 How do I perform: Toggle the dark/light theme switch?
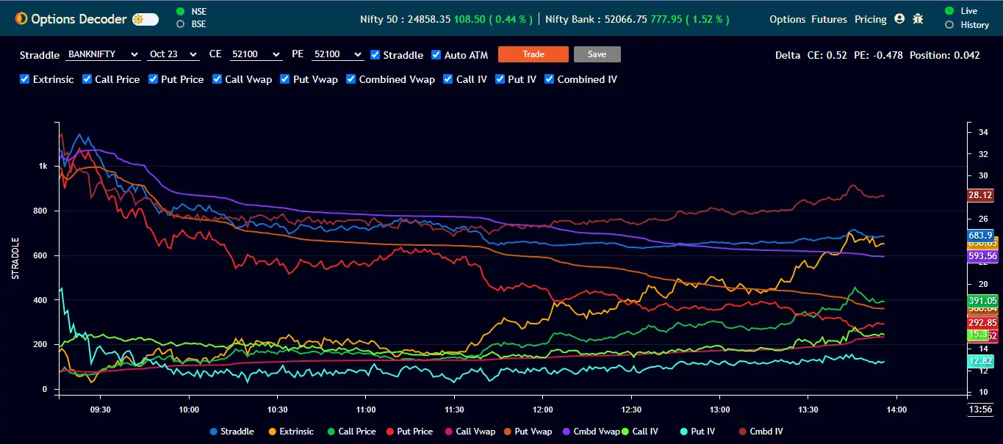145,20
